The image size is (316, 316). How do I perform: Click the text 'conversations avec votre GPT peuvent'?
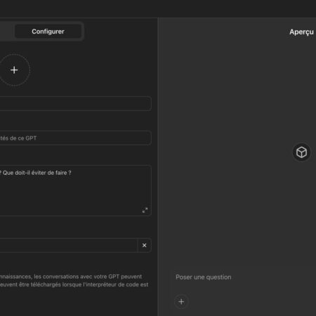pyautogui.click(x=92, y=277)
